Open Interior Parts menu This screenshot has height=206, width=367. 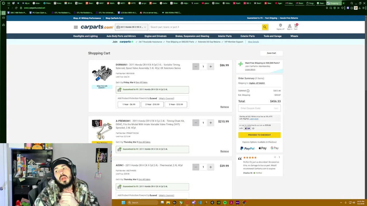225,36
